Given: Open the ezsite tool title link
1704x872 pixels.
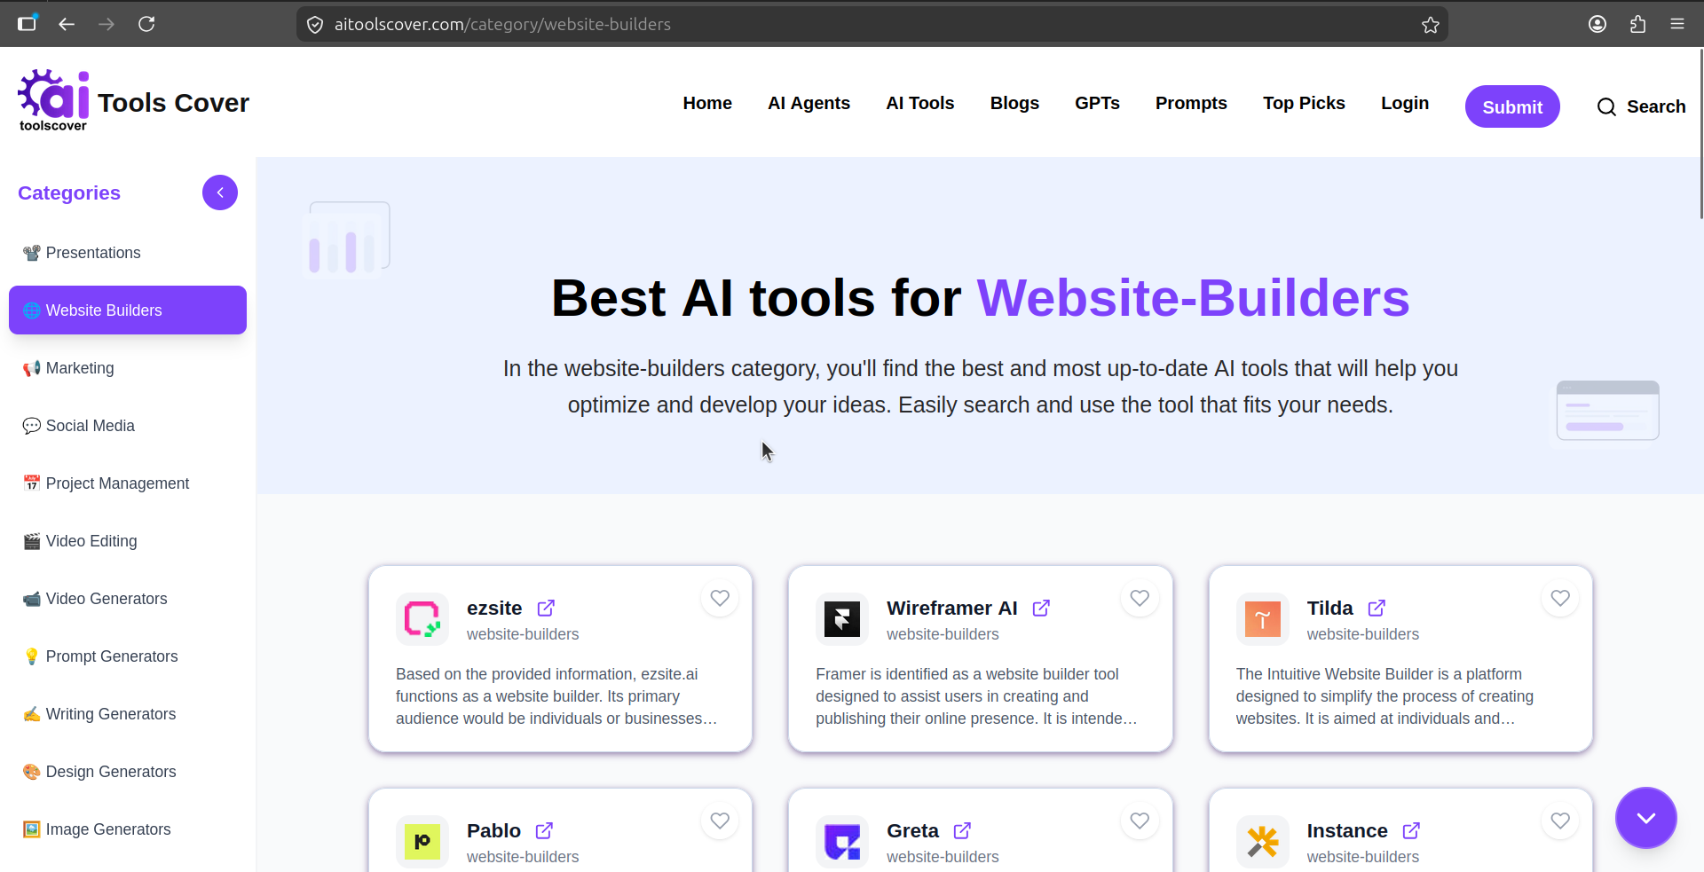Looking at the screenshot, I should 494,608.
